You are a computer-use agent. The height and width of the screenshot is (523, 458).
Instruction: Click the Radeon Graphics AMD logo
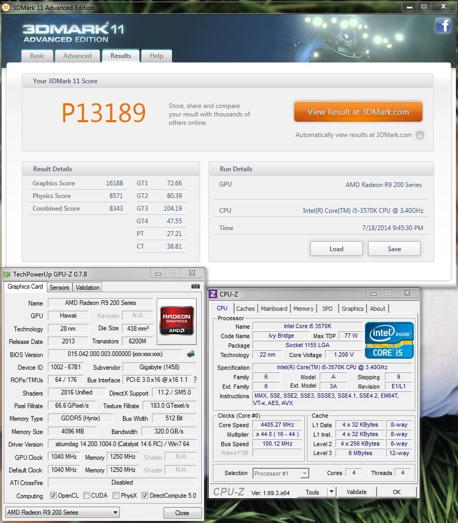coord(177,321)
